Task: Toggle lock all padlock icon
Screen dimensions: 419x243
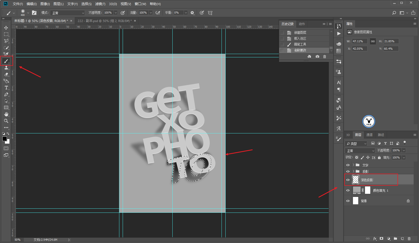Action: click(x=379, y=157)
